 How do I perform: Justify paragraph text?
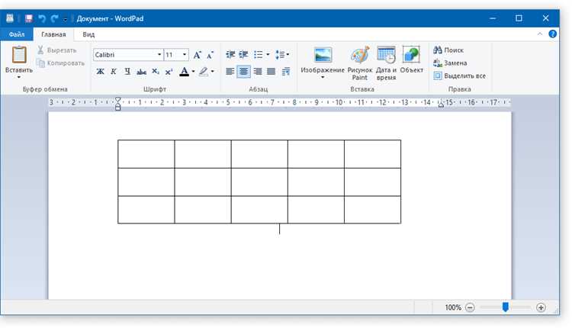[x=271, y=72]
